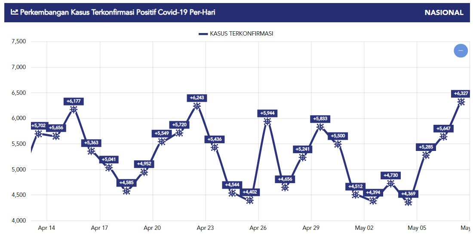Zoom out using the blue minus button
473x238 pixels.
click(x=461, y=51)
